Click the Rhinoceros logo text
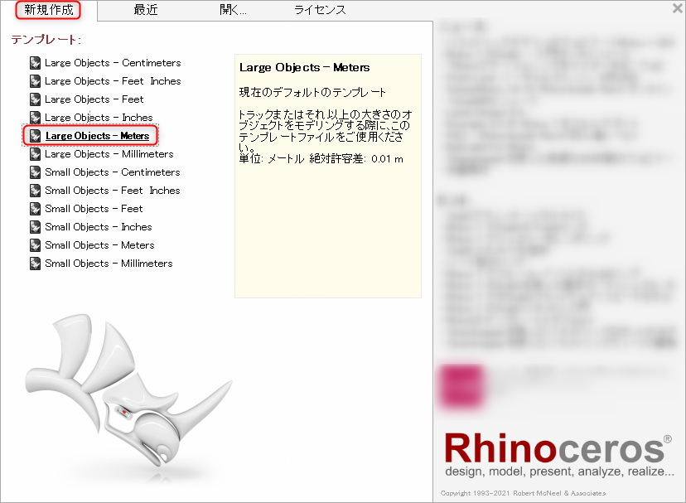This screenshot has width=686, height=503. (558, 449)
